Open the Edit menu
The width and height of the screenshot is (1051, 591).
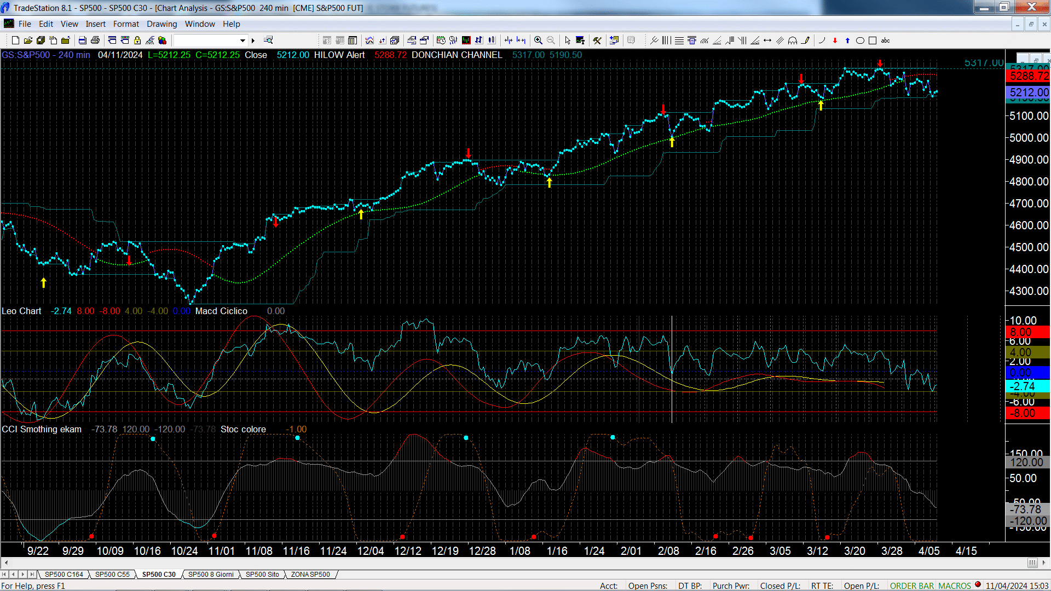click(x=46, y=24)
